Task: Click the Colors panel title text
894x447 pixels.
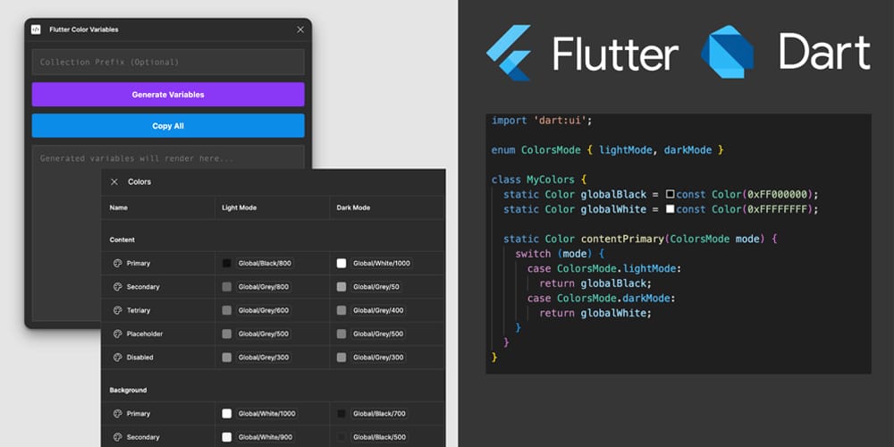Action: (x=139, y=181)
